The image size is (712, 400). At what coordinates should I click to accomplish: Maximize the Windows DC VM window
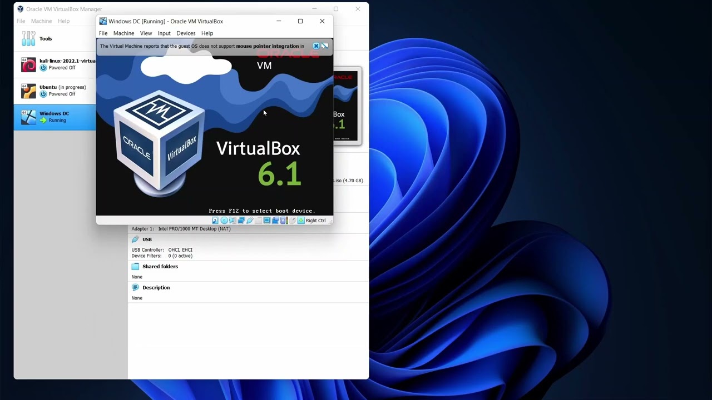click(x=300, y=21)
